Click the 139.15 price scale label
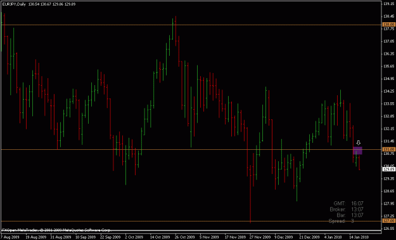The height and width of the screenshot is (240, 396). (389, 4)
